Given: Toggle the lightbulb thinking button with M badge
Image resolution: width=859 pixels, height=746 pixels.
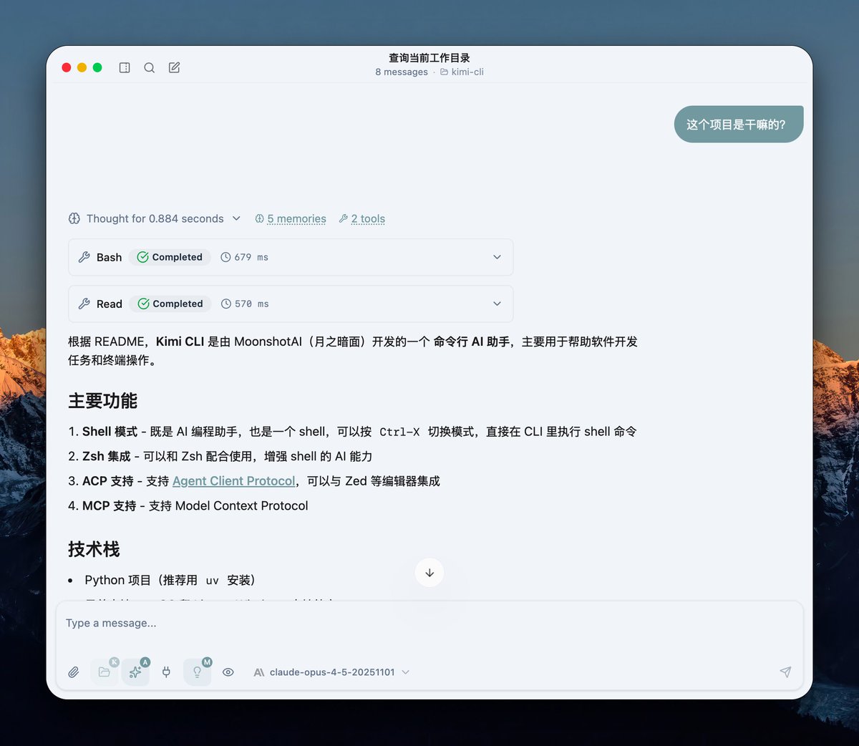Looking at the screenshot, I should pos(198,672).
